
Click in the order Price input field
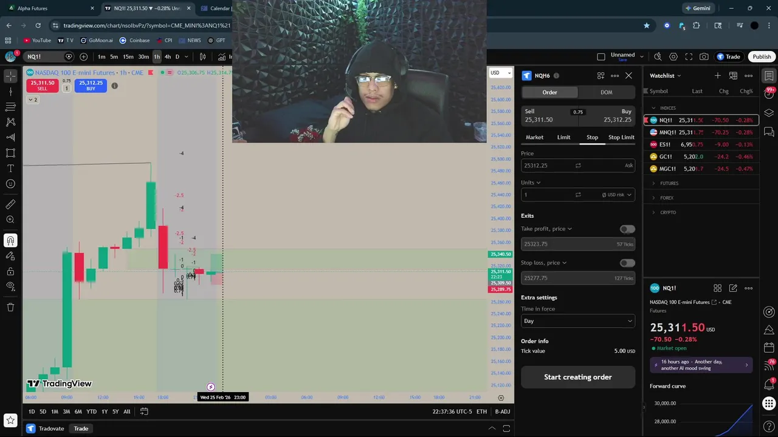click(x=578, y=165)
